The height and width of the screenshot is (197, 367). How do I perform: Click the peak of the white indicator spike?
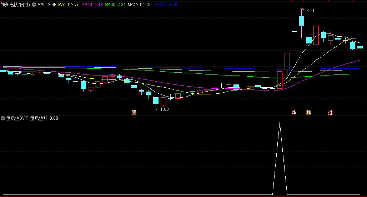click(x=280, y=123)
